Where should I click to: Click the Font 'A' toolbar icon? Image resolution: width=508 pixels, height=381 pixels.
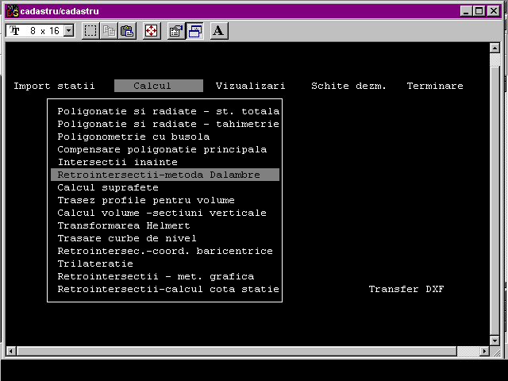(219, 31)
